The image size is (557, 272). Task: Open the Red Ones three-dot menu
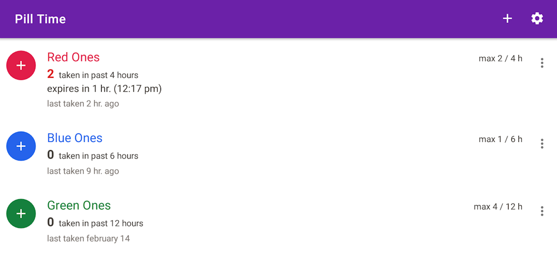pyautogui.click(x=542, y=63)
